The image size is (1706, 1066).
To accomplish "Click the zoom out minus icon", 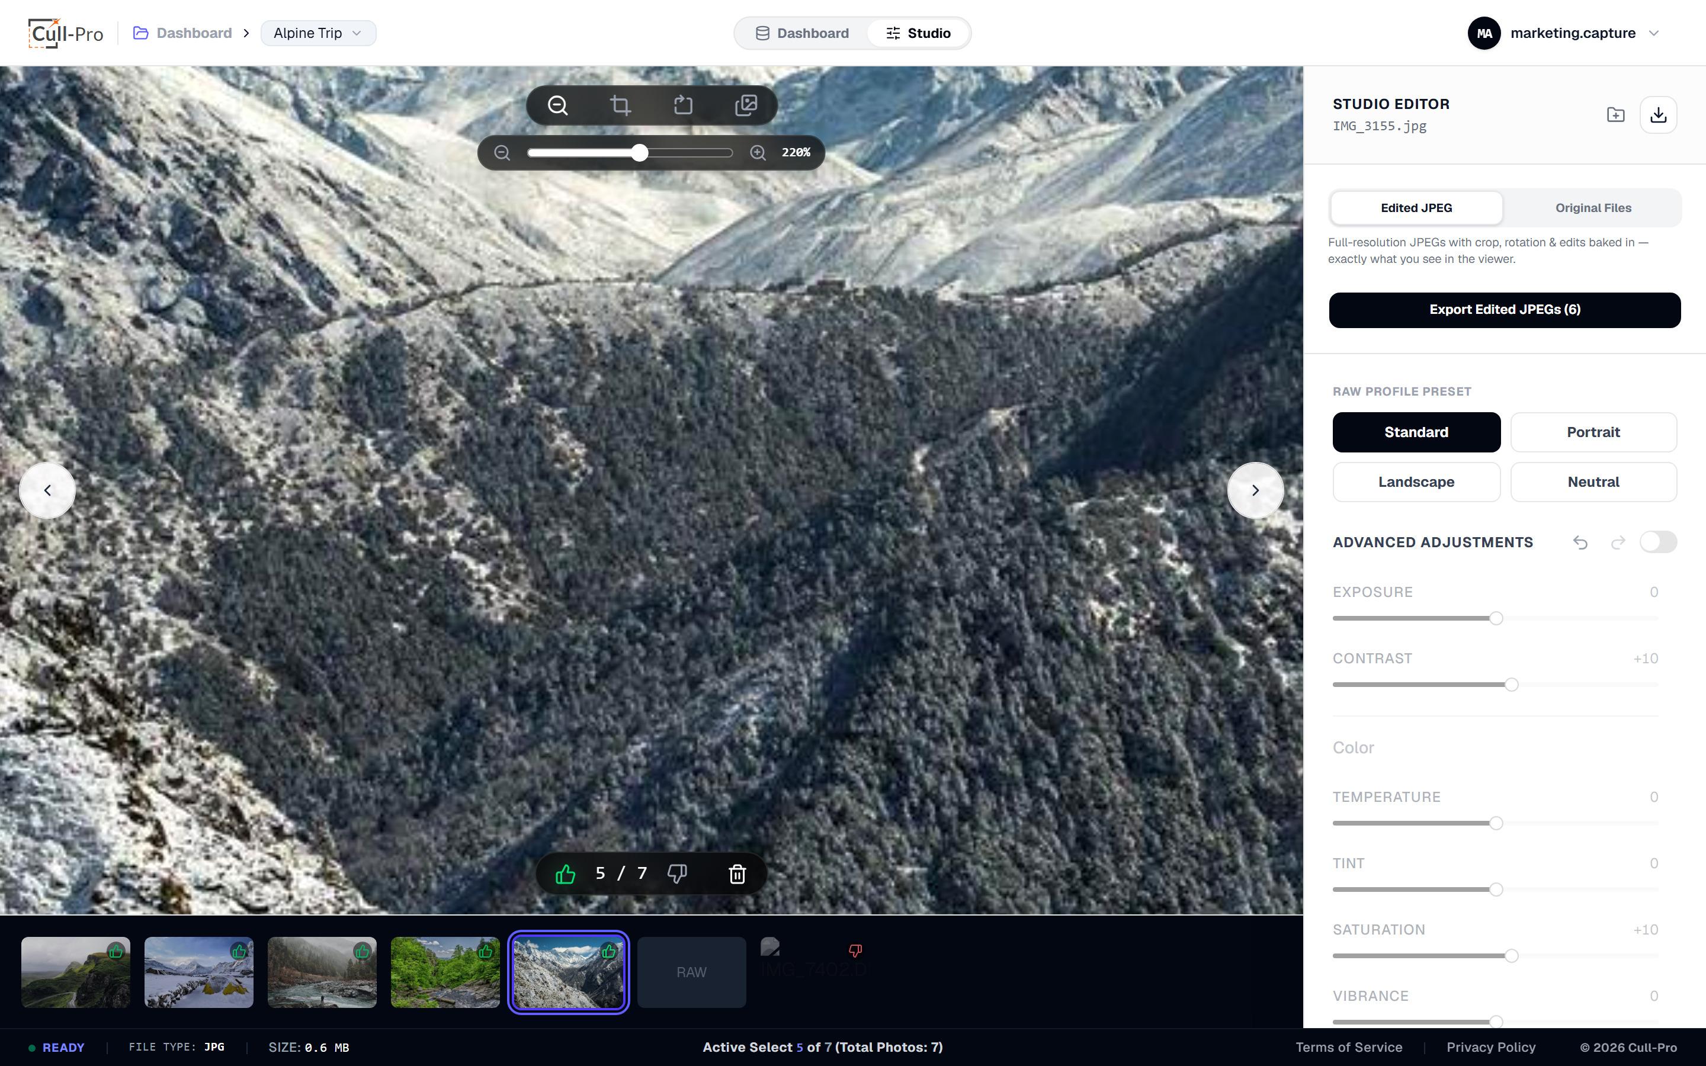I will point(502,152).
